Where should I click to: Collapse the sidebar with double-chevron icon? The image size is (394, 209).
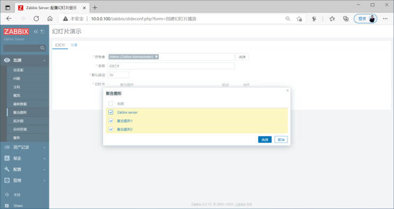(36, 32)
